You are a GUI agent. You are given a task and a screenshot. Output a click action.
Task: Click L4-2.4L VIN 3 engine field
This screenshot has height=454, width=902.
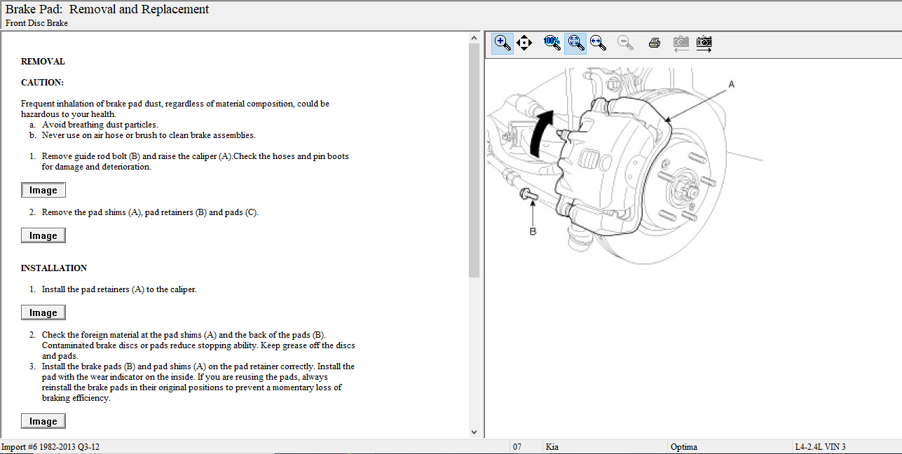click(x=820, y=447)
